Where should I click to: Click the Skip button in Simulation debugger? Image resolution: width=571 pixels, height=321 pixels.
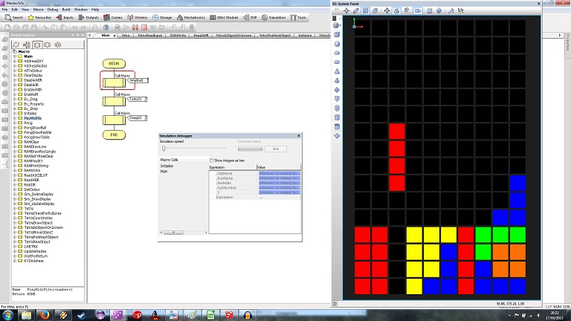(276, 149)
